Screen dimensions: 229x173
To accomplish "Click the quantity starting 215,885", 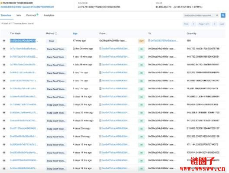I will (203, 128).
